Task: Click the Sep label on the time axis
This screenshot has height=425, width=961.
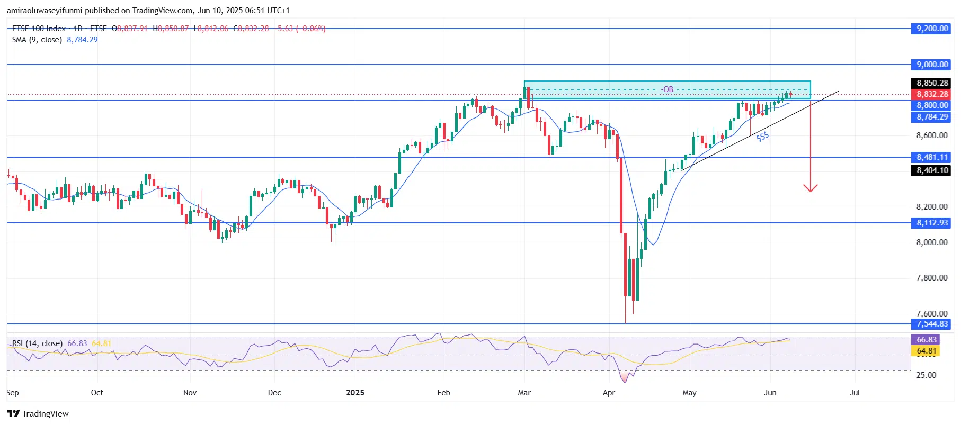Action: 13,393
